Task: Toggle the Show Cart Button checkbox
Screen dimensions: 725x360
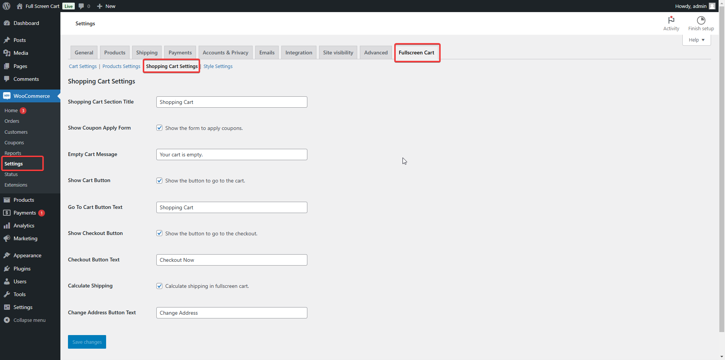Action: [159, 181]
